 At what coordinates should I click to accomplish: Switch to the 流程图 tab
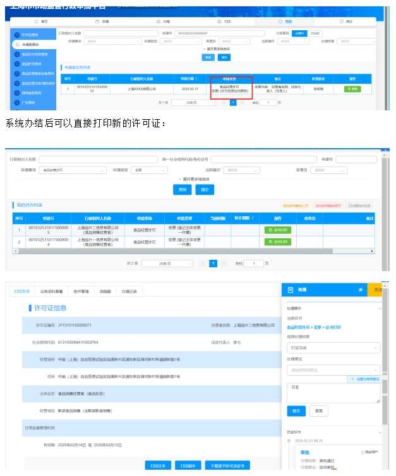[104, 291]
